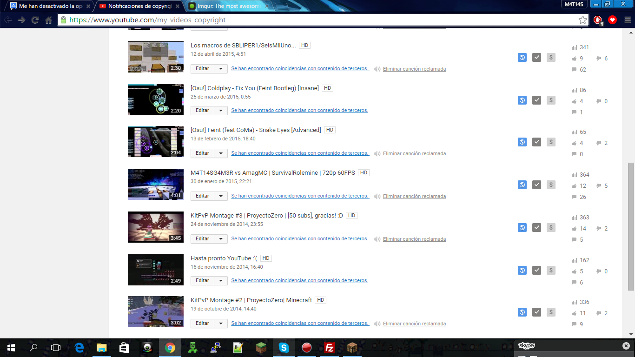Image resolution: width=635 pixels, height=357 pixels.
Task: Click 'Eliminar canción reclamada' for Snake Eyes video
Action: click(x=414, y=153)
